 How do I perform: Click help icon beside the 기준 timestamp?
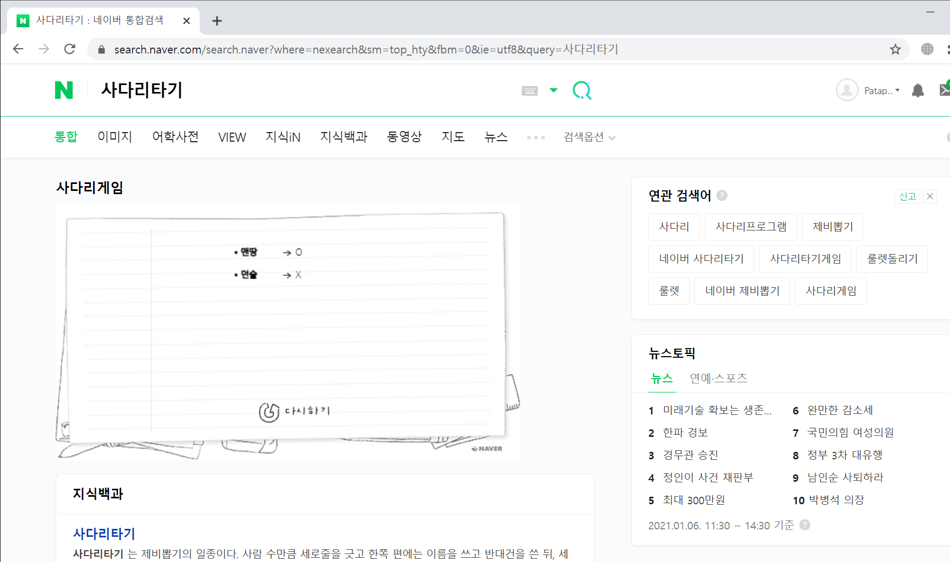[805, 525]
